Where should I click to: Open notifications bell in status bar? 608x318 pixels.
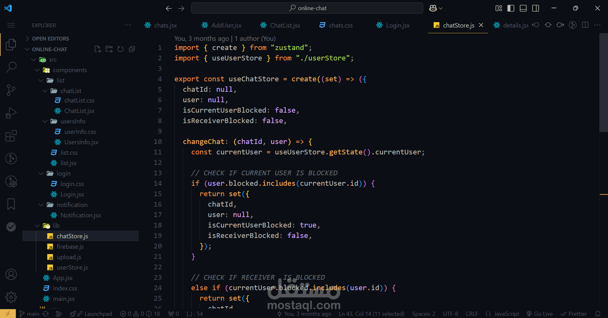[x=598, y=314]
